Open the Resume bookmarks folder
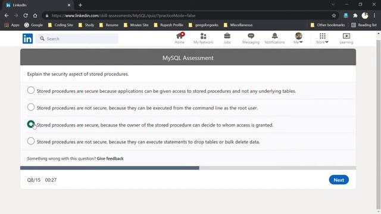Screen dimensions: 381x214 pos(109,25)
